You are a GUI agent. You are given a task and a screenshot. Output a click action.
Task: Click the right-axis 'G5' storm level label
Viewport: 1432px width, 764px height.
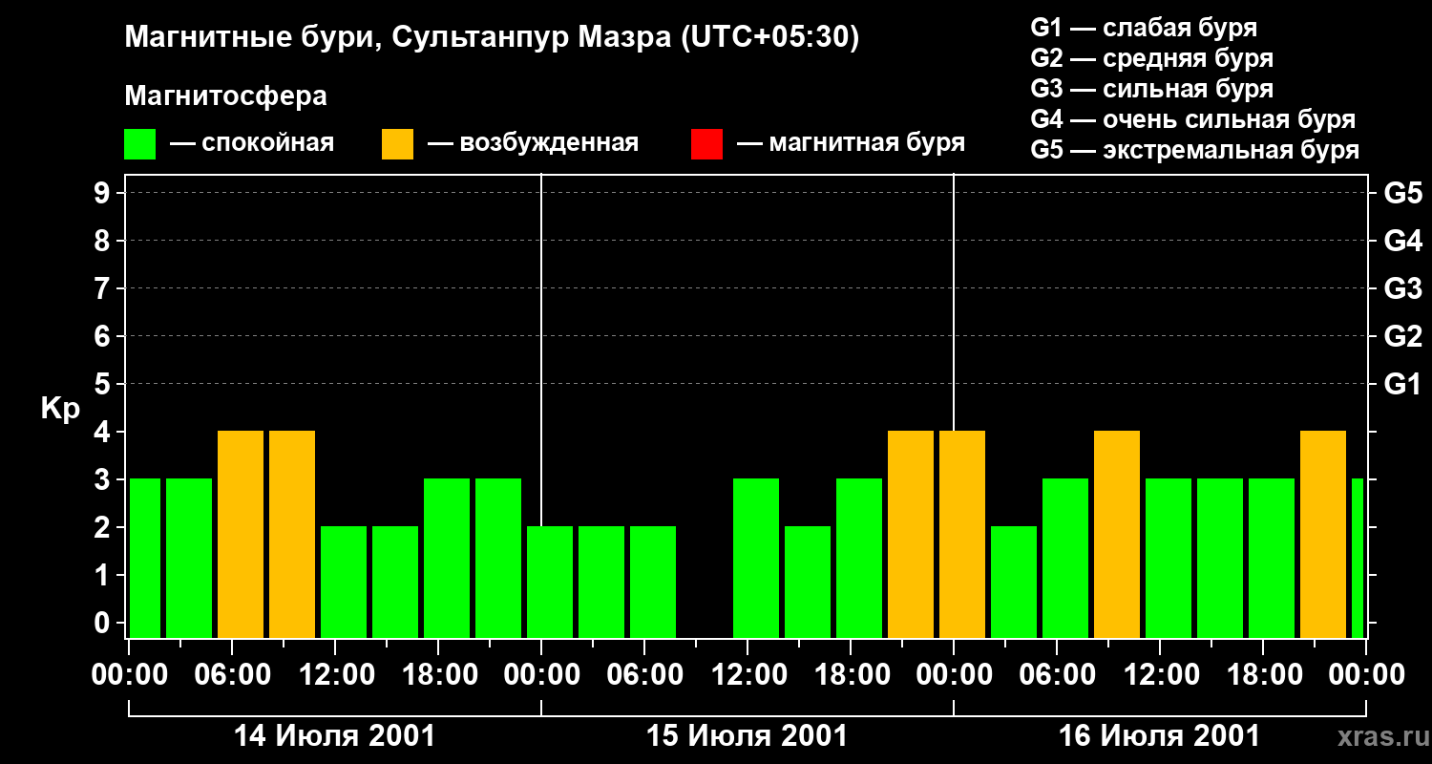pyautogui.click(x=1402, y=194)
